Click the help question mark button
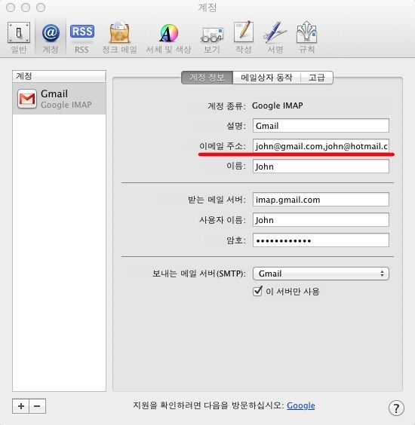This screenshot has height=425, width=415. point(396,408)
